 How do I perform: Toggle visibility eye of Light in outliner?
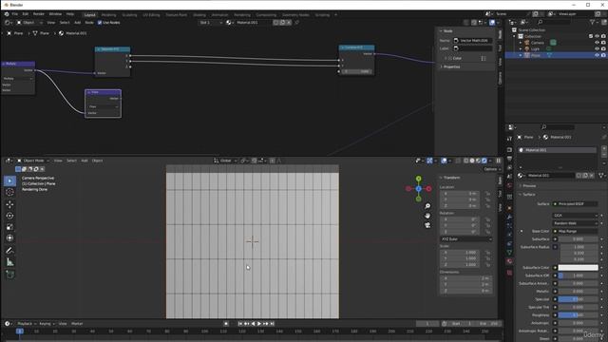tap(598, 48)
